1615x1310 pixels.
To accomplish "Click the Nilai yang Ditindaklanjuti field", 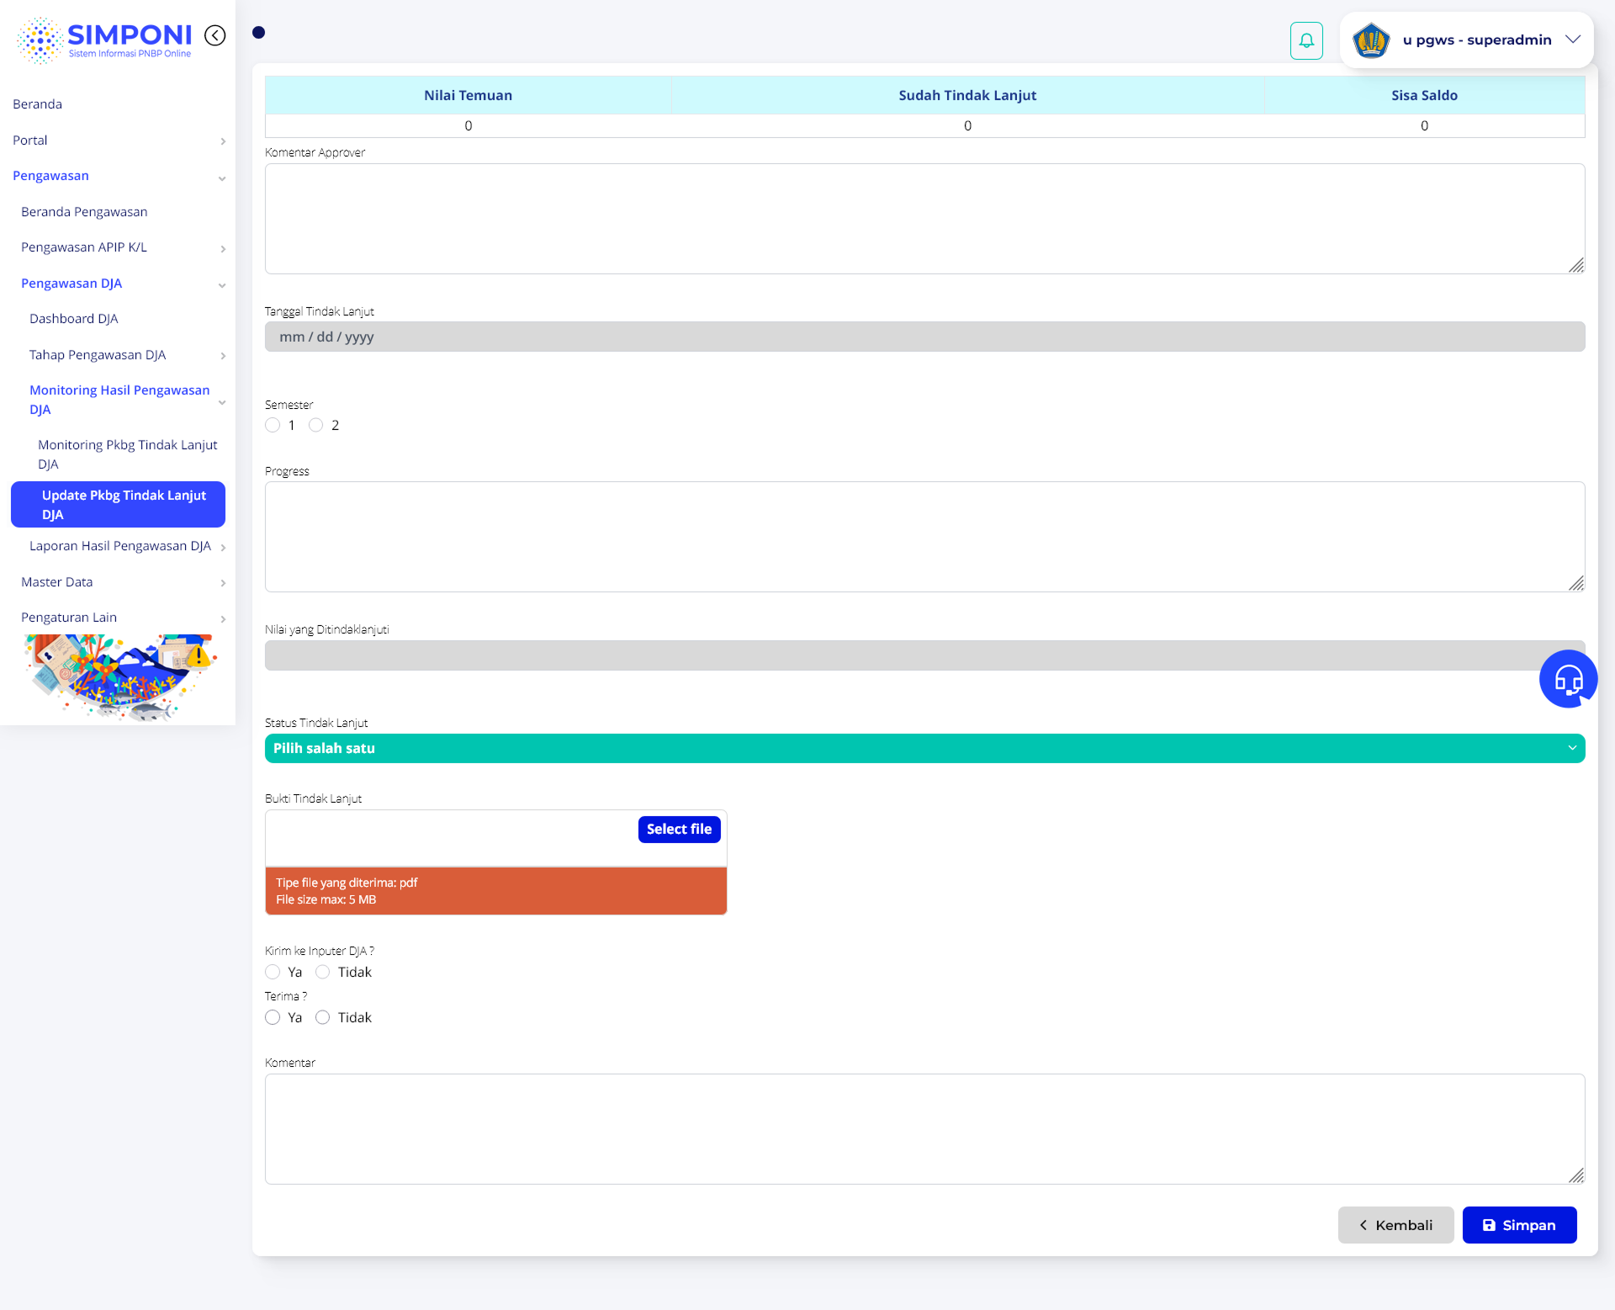I will (924, 655).
